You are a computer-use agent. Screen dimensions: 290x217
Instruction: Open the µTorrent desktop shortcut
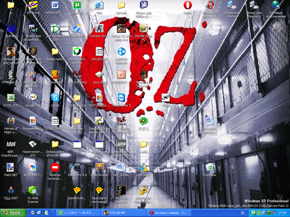[77, 8]
